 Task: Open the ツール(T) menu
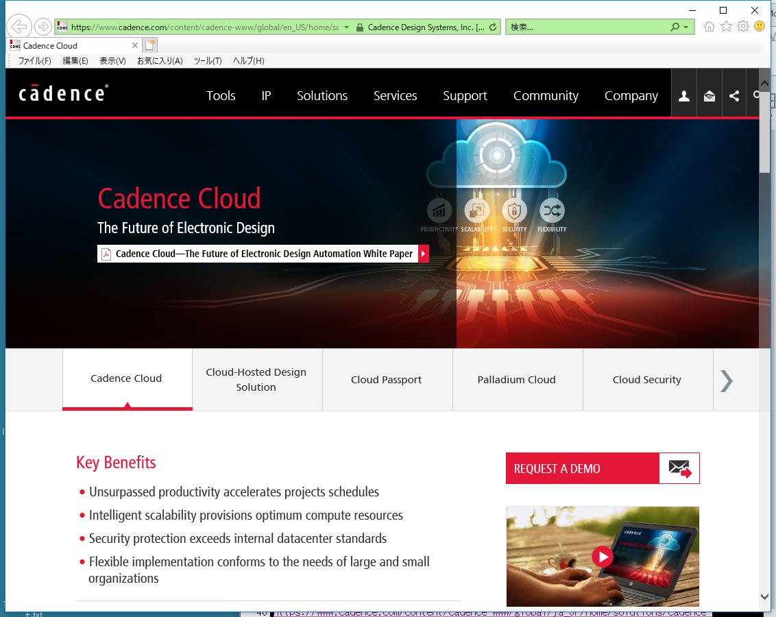pos(208,61)
